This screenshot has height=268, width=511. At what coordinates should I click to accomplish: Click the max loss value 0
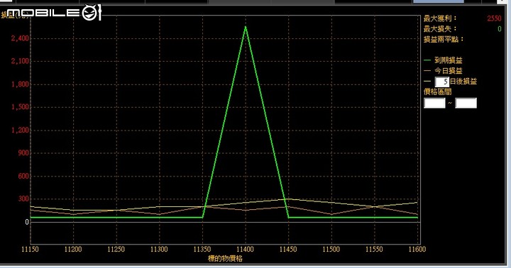pyautogui.click(x=499, y=29)
